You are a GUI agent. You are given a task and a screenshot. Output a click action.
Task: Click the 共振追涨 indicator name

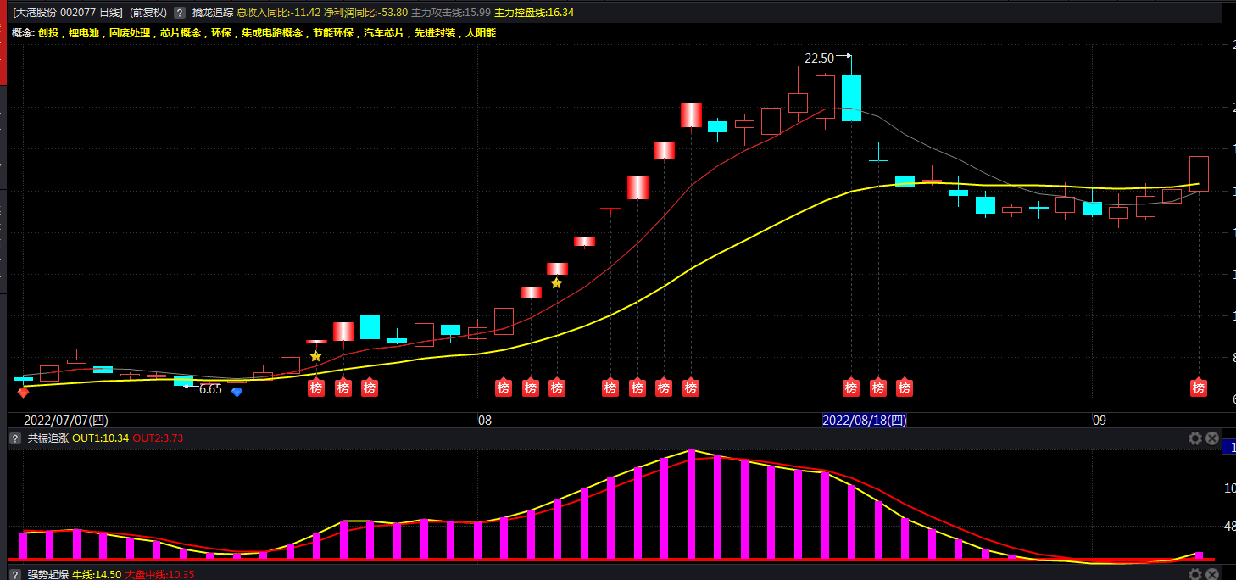tap(47, 438)
